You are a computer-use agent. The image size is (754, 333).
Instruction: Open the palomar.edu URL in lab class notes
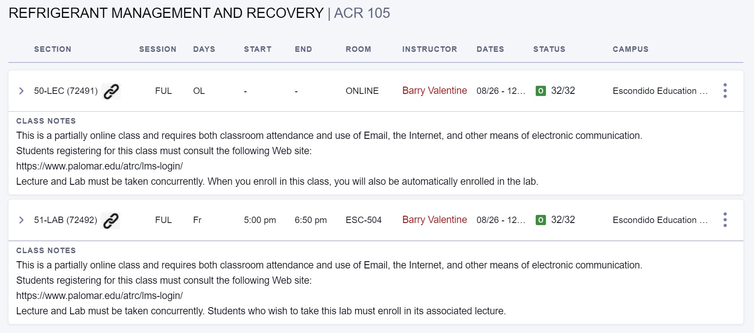[x=100, y=296]
